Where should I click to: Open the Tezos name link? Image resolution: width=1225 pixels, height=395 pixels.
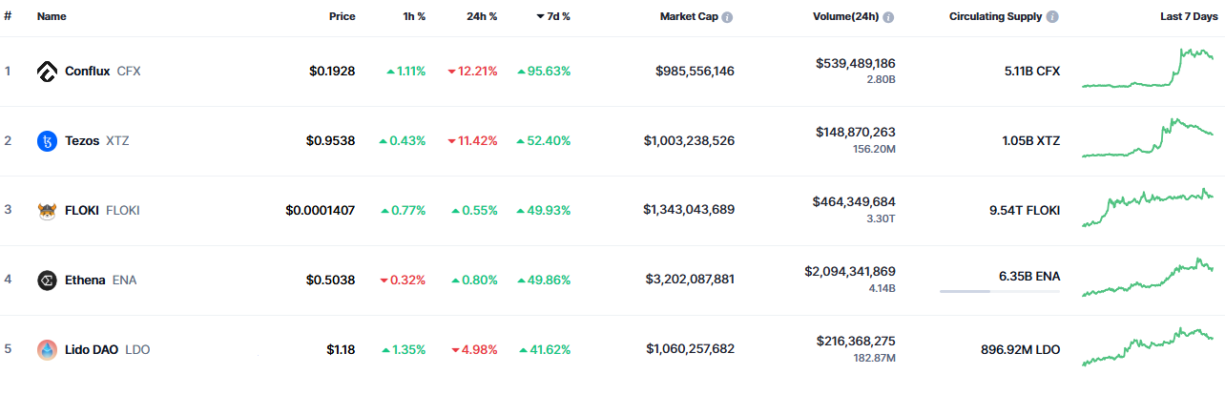(x=82, y=141)
